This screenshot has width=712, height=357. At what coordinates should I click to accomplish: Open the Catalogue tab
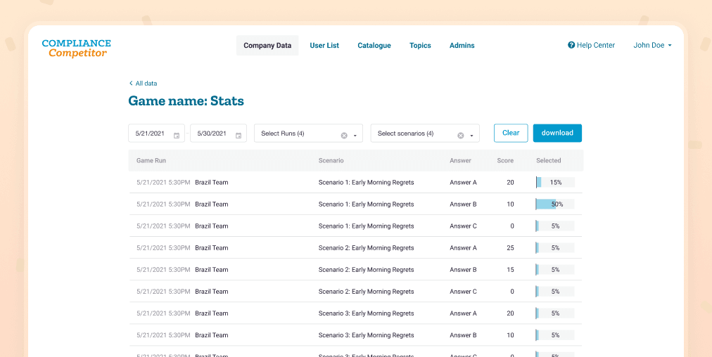[374, 46]
